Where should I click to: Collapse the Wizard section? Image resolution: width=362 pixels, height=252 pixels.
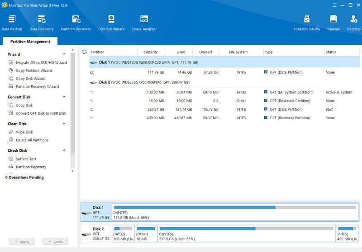tap(64, 54)
